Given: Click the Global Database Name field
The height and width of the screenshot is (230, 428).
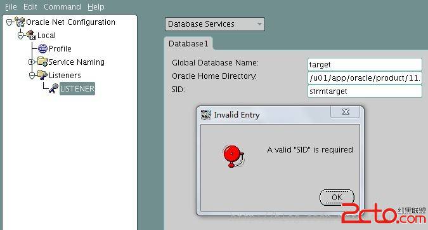Looking at the screenshot, I should click(365, 65).
